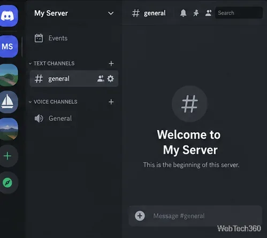The width and height of the screenshot is (267, 238).
Task: Open Edit Channel gear for general
Action: pos(111,78)
